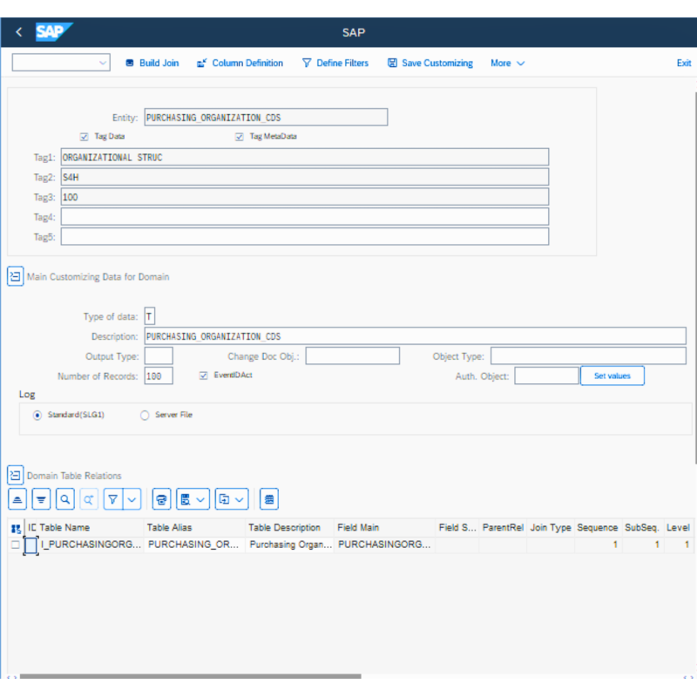The height and width of the screenshot is (697, 697).
Task: Select the Server File radio button
Action: pos(145,414)
